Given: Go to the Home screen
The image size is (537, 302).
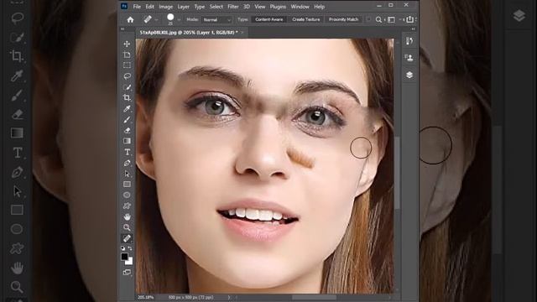Looking at the screenshot, I should [x=130, y=20].
